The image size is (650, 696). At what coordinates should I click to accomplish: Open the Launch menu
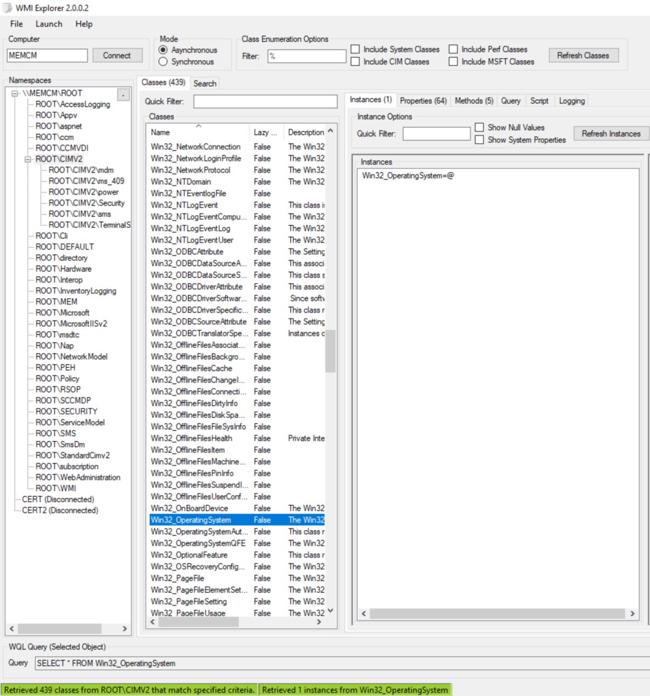49,24
